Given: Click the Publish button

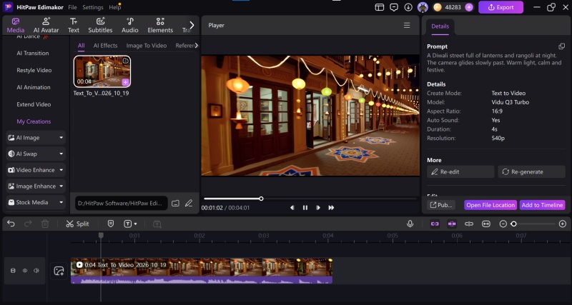Looking at the screenshot, I should (x=441, y=205).
